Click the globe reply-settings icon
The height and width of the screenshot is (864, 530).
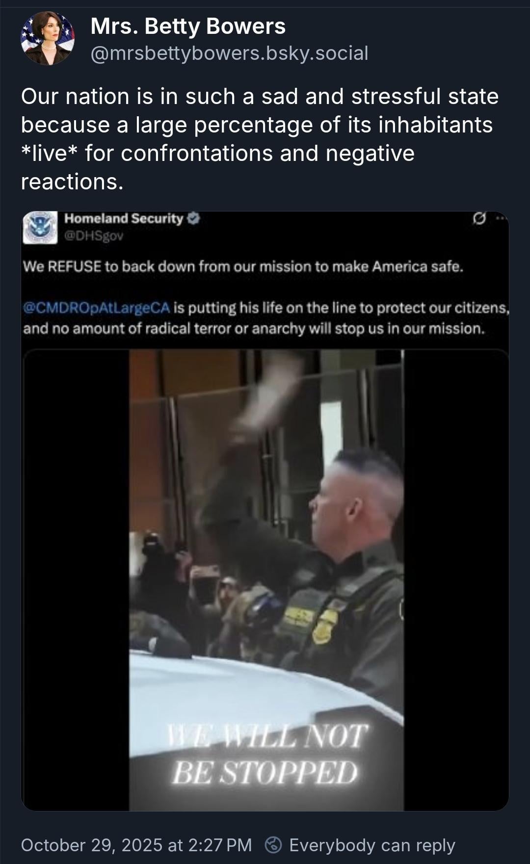(273, 844)
